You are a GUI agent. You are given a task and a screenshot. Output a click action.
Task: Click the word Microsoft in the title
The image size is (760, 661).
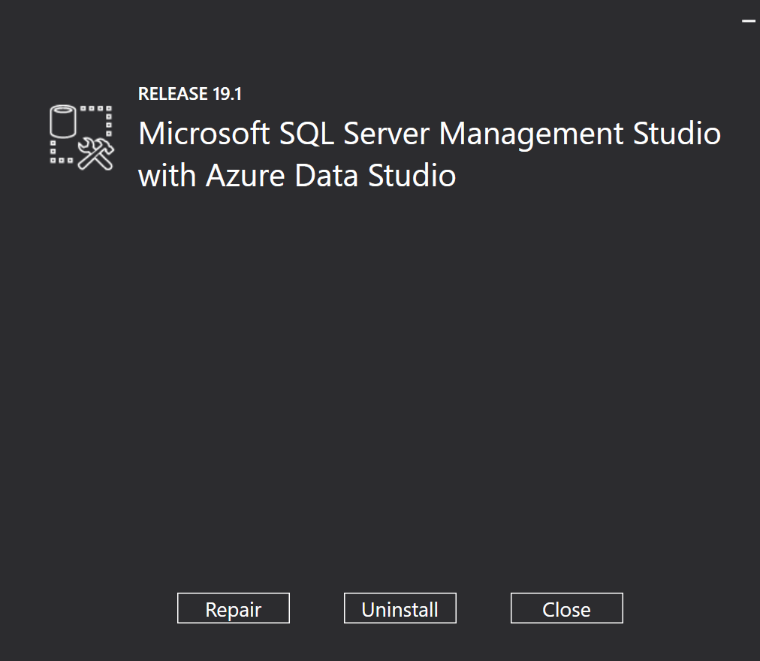click(204, 134)
